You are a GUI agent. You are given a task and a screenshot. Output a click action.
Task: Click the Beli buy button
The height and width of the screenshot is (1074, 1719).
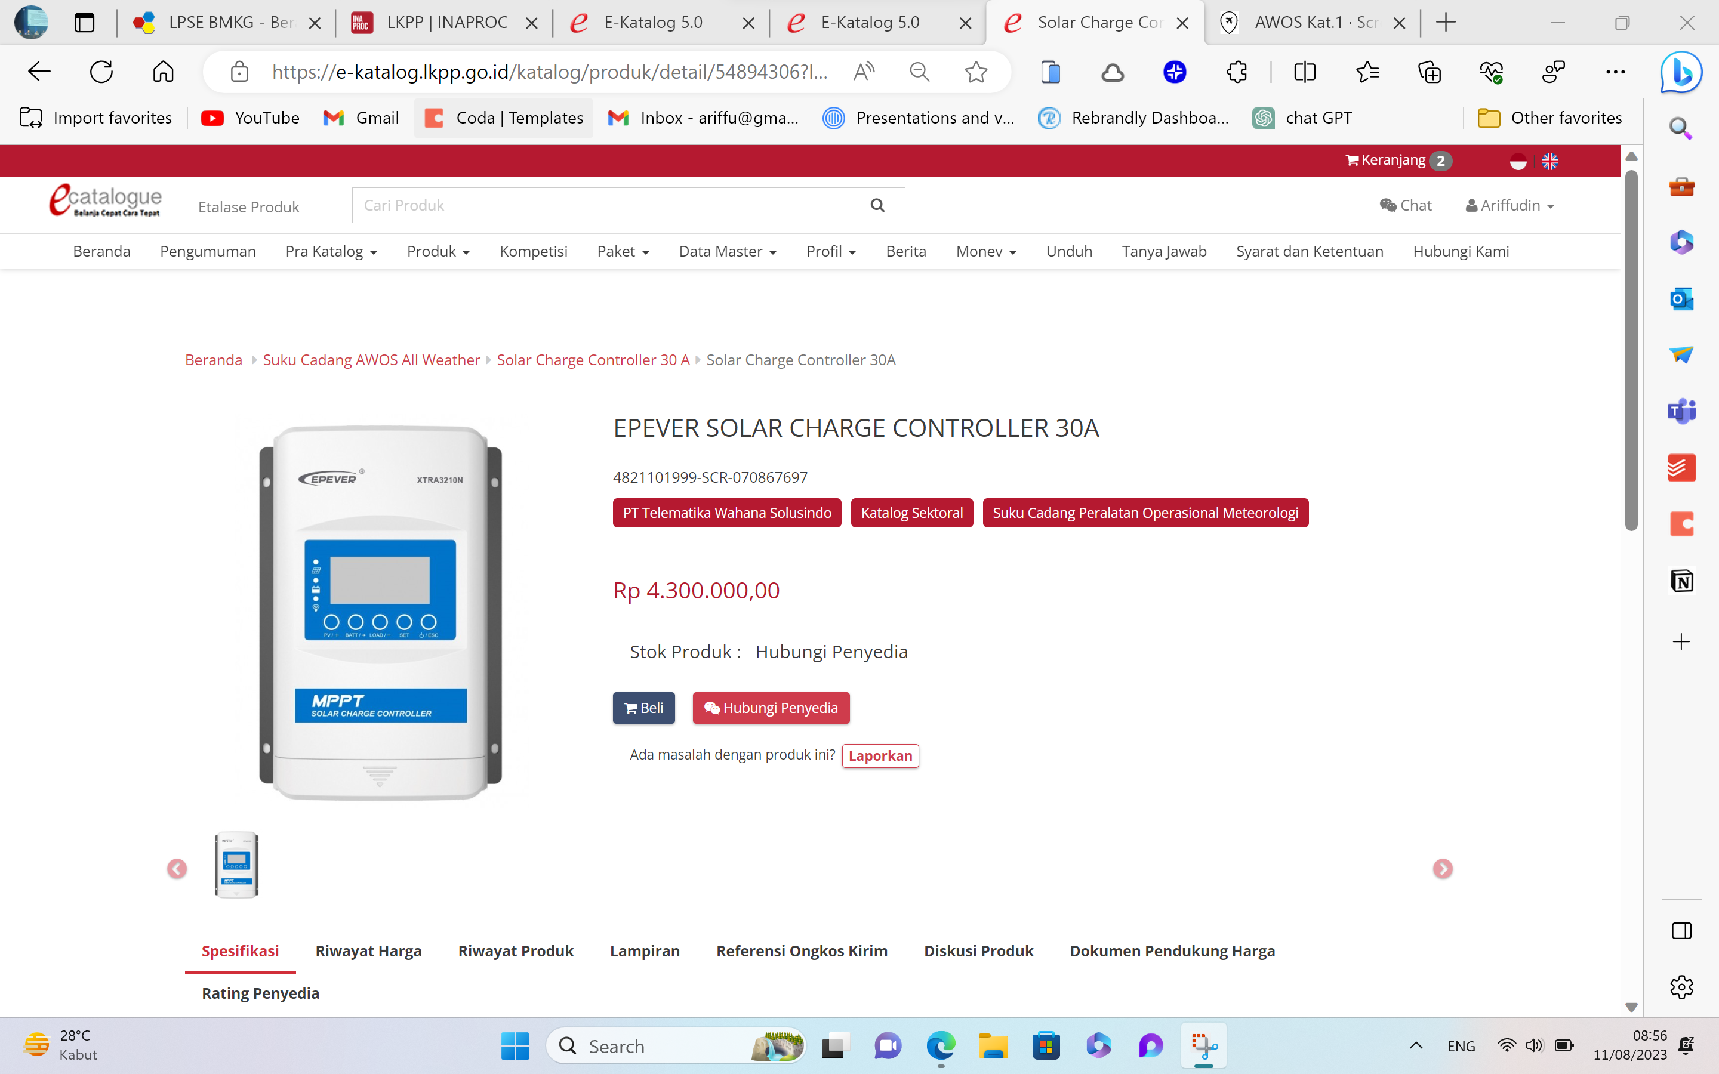pos(643,708)
